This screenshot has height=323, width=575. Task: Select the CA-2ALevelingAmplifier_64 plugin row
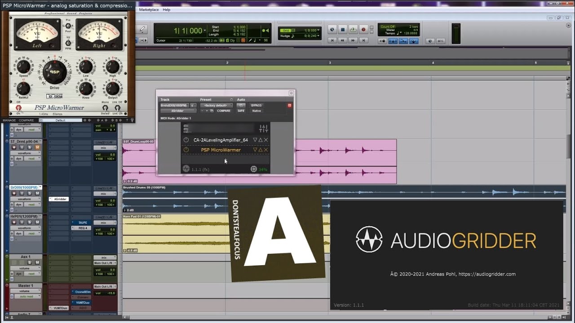coord(226,140)
